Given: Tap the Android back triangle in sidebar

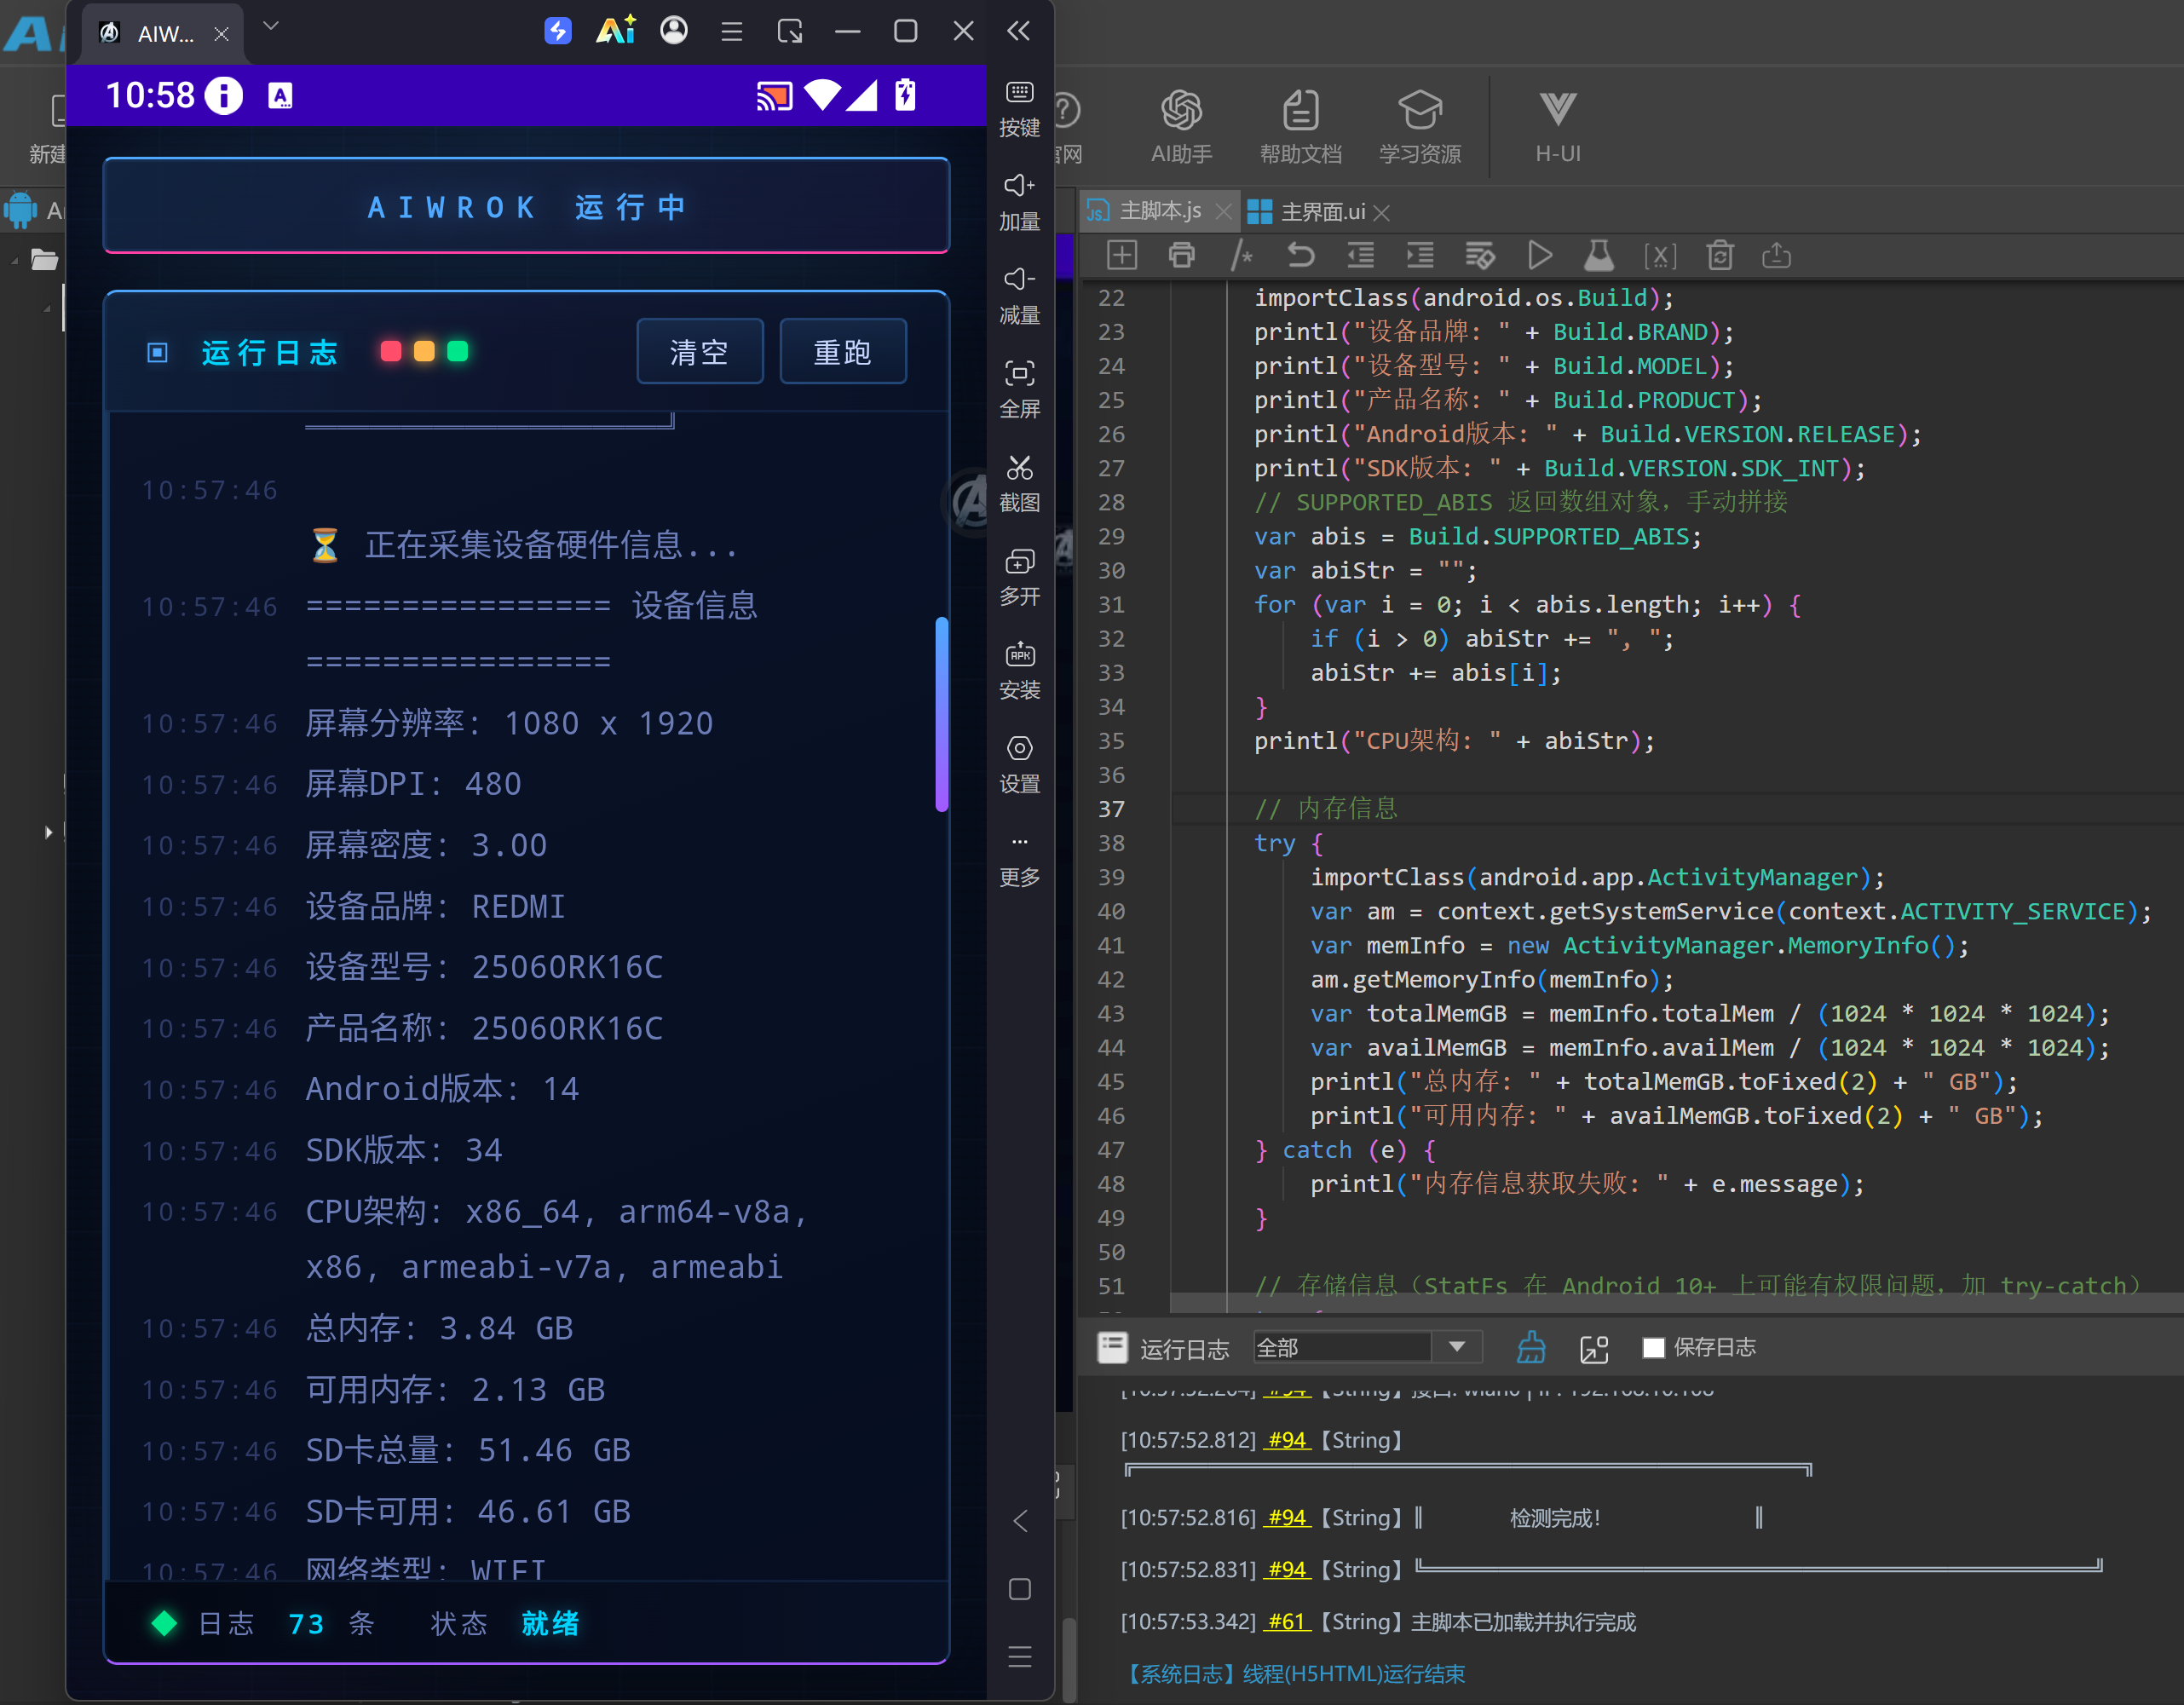Looking at the screenshot, I should tap(1019, 1521).
